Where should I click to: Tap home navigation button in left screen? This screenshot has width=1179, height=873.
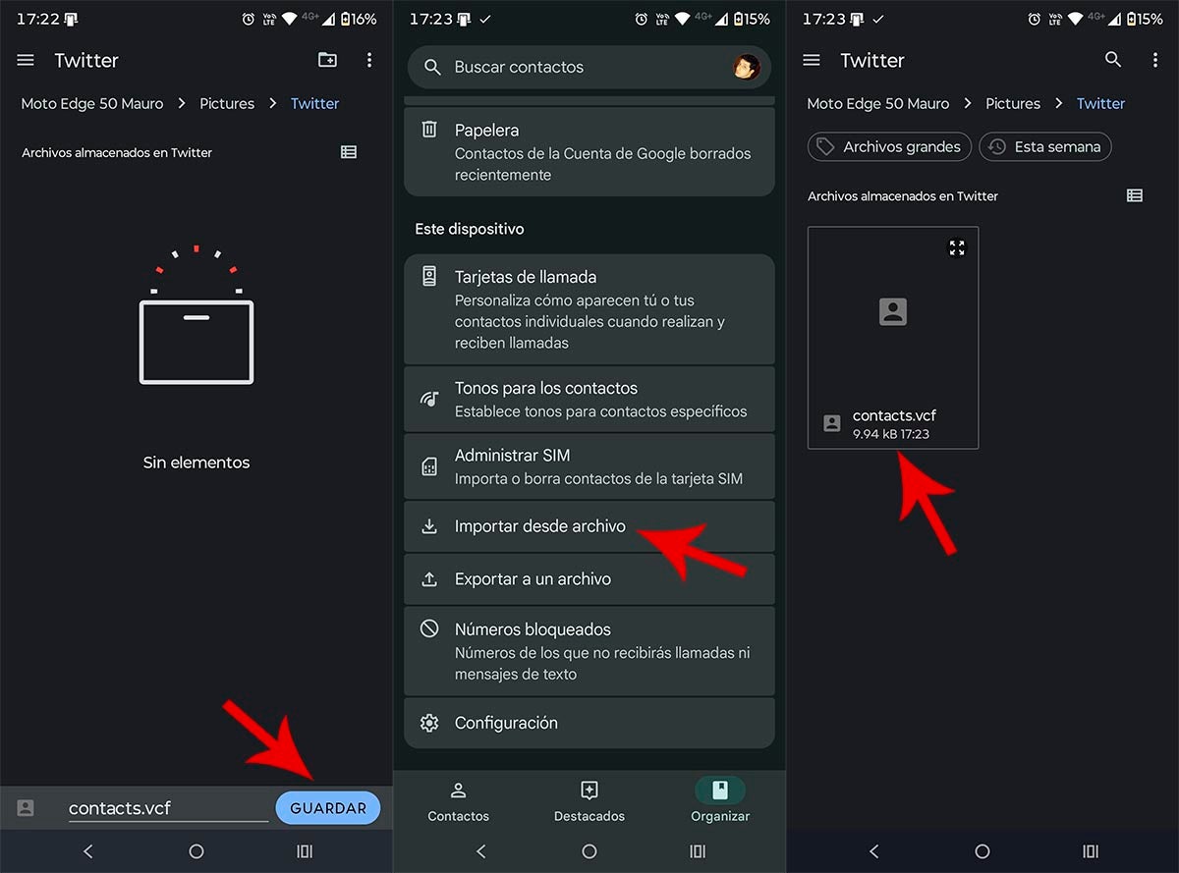tap(196, 851)
